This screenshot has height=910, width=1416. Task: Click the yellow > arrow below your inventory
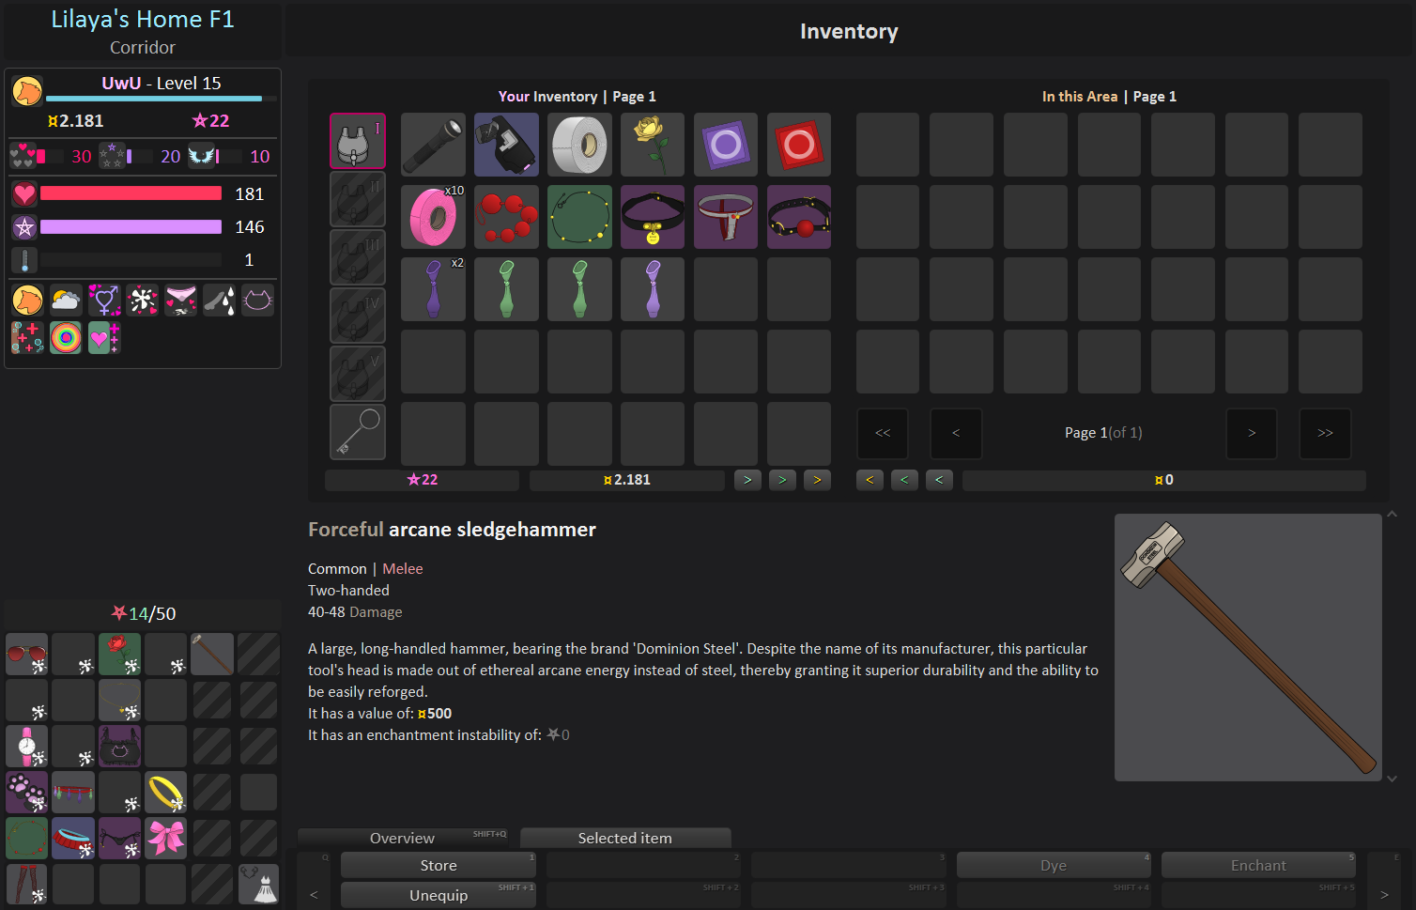tap(817, 480)
